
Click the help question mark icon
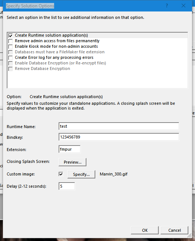point(167,6)
